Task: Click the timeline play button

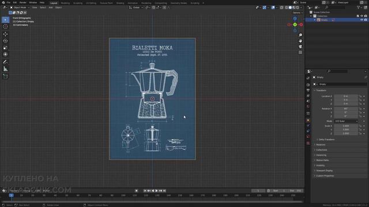Action: pos(156,191)
